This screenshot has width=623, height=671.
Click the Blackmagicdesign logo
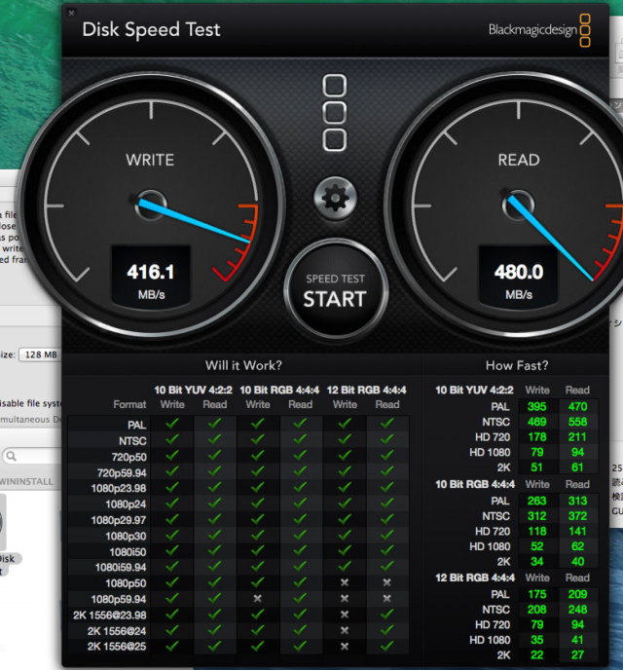pos(539,30)
